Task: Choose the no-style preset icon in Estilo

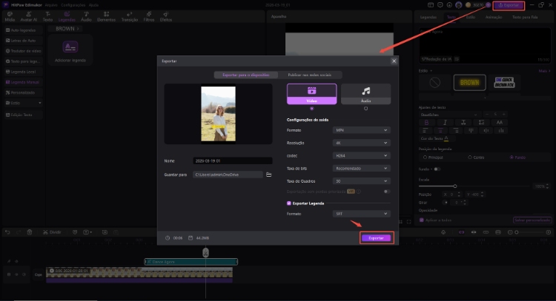Action: pos(434,84)
